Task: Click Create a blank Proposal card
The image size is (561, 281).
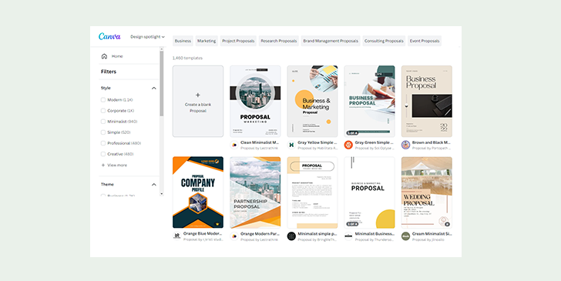Action: click(x=198, y=101)
